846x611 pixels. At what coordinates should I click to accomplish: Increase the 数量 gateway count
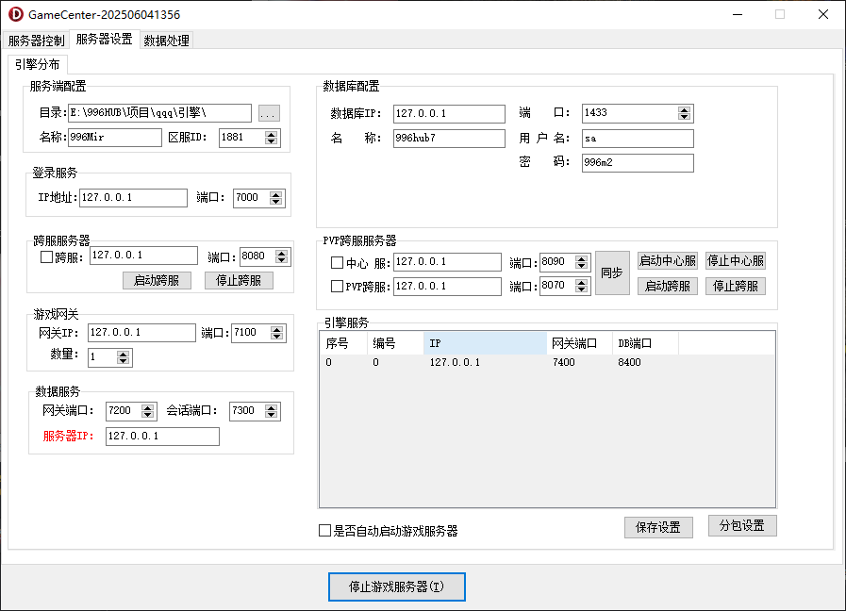(123, 354)
